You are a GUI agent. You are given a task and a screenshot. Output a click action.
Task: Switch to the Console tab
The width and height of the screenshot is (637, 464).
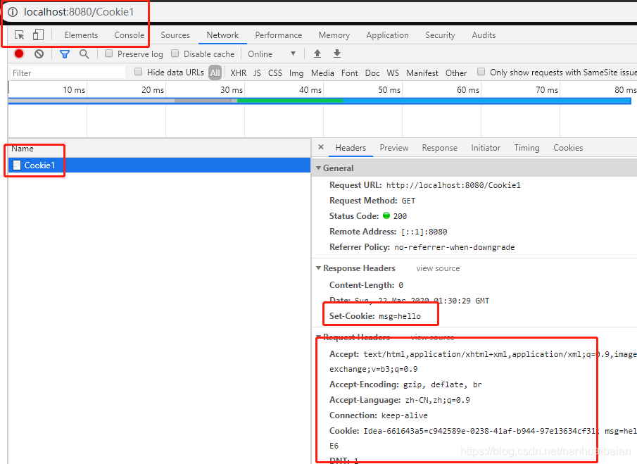tap(130, 35)
